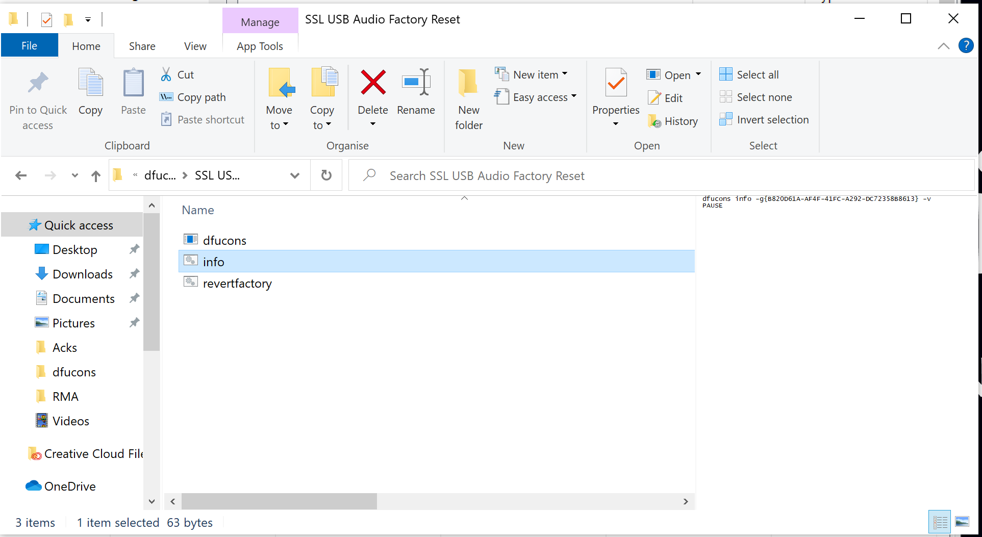Go back to the previous folder
Screen dimensions: 982x537
(21, 175)
